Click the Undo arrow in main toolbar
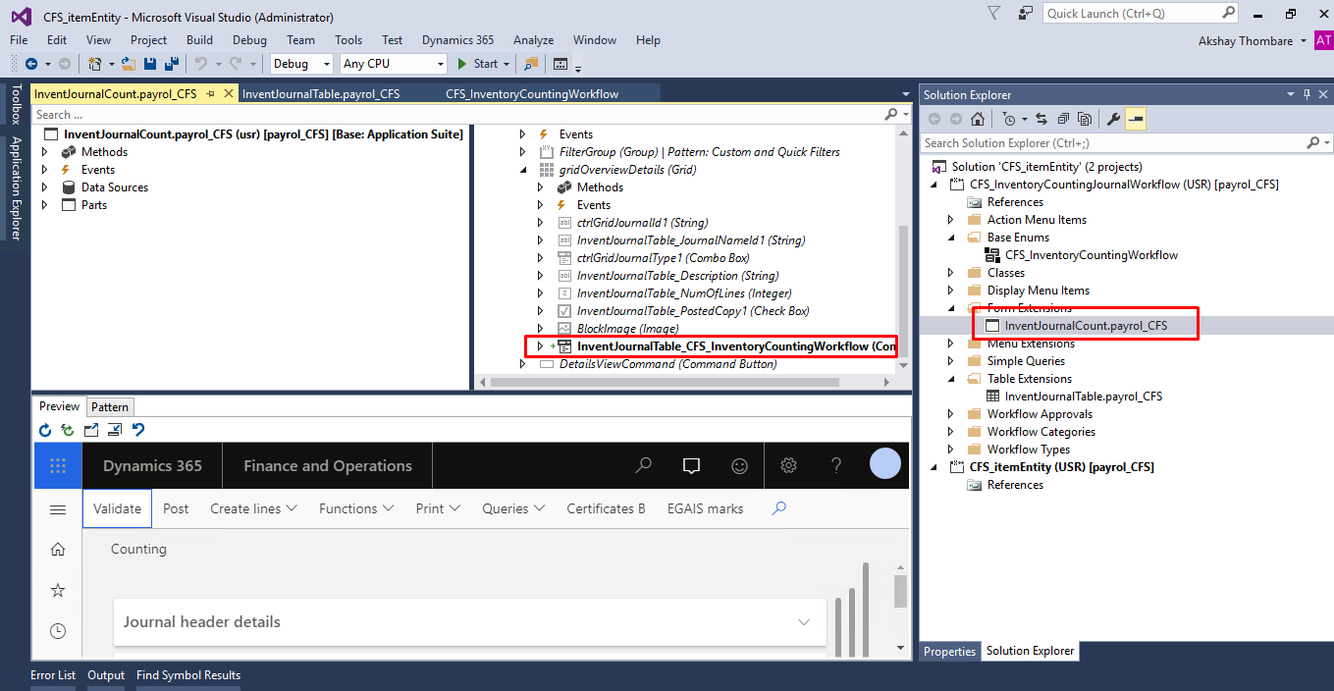The width and height of the screenshot is (1334, 691). tap(201, 64)
